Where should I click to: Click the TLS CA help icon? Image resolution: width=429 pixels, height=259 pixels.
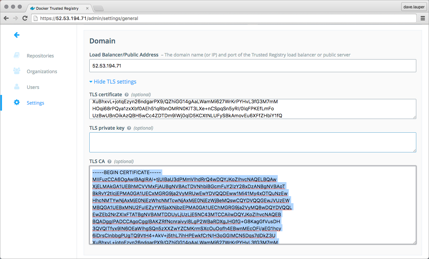(x=109, y=161)
